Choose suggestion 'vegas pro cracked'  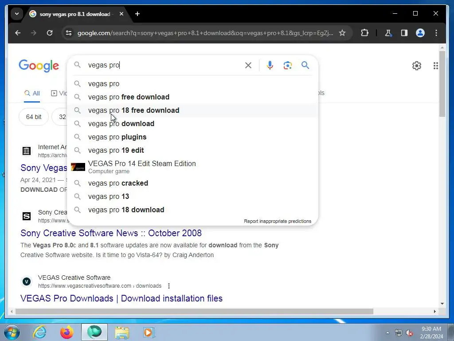tap(192, 183)
